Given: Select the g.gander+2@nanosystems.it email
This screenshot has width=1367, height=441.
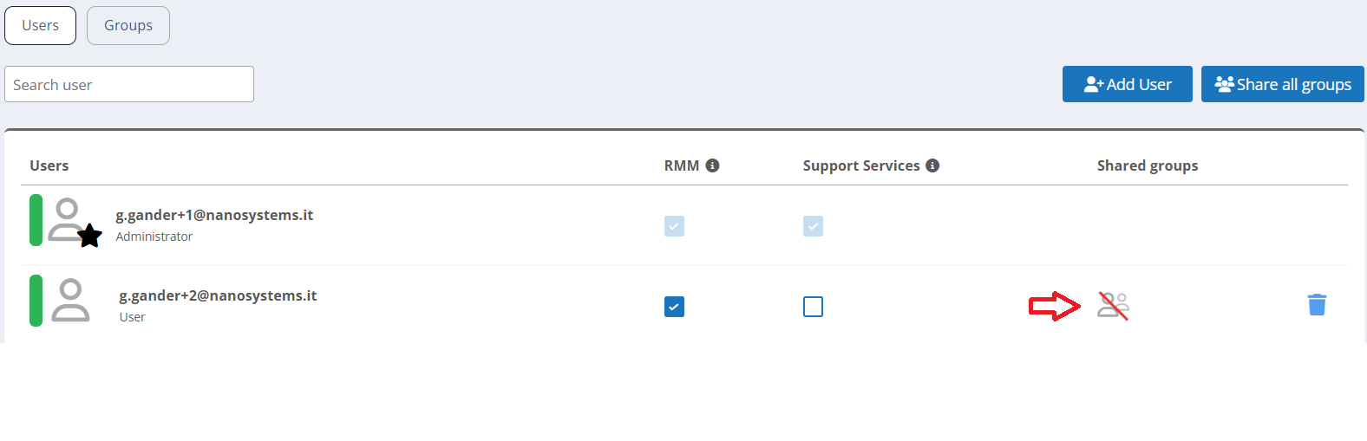Looking at the screenshot, I should (218, 295).
